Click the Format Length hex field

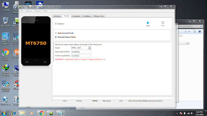click(x=81, y=56)
